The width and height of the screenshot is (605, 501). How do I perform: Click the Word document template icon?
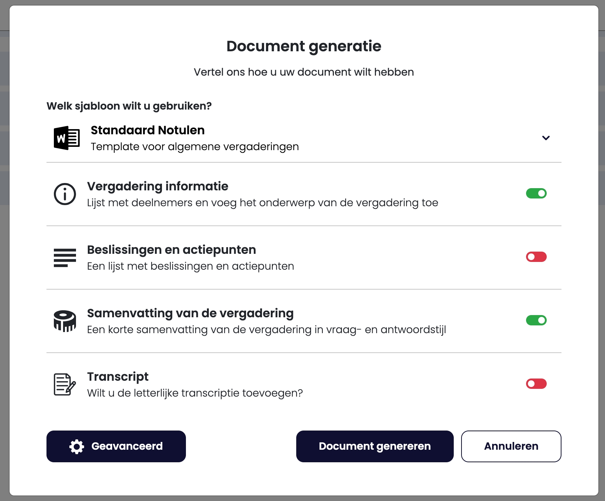pos(66,138)
